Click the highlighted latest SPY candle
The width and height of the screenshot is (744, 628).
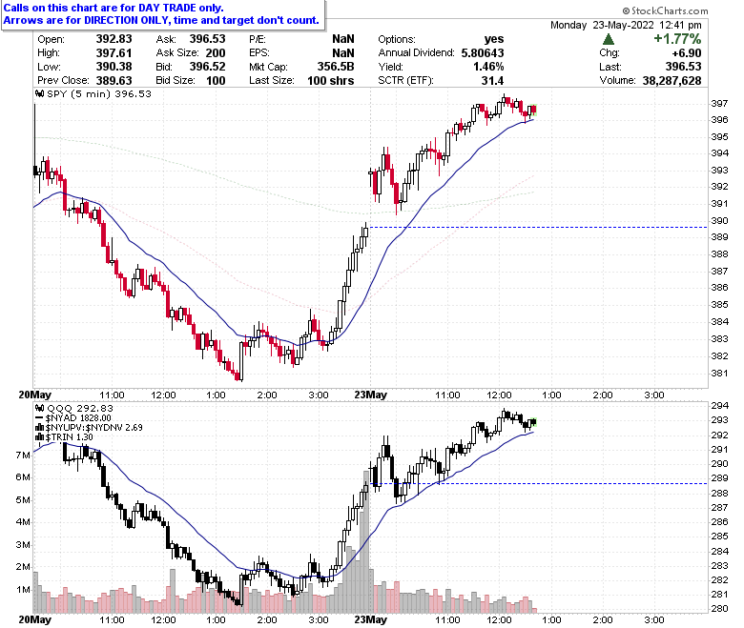click(x=534, y=110)
